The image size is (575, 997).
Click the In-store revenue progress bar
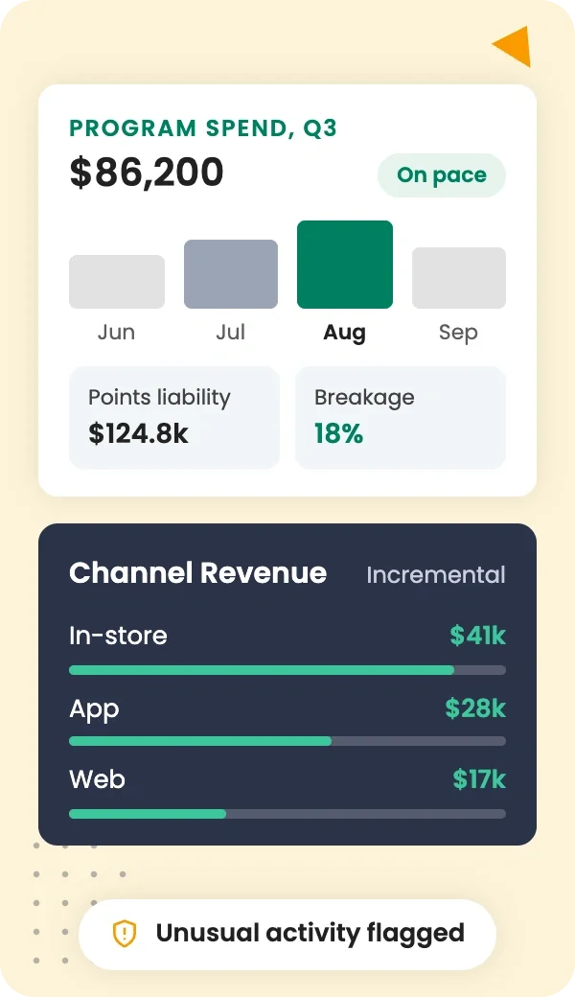coord(287,670)
